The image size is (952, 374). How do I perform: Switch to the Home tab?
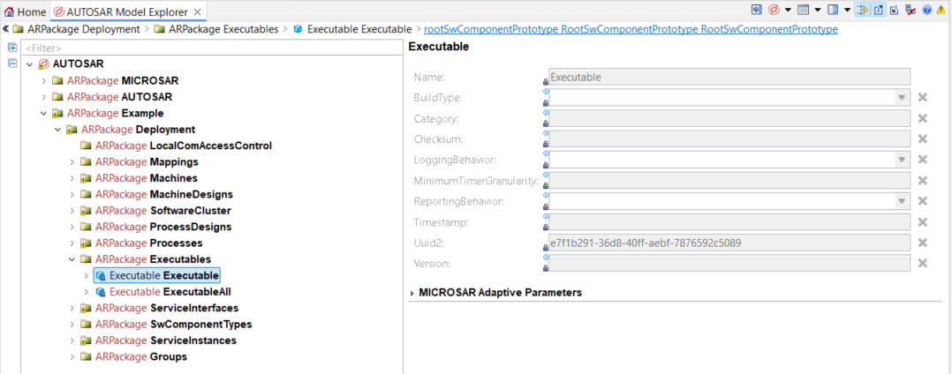(25, 11)
